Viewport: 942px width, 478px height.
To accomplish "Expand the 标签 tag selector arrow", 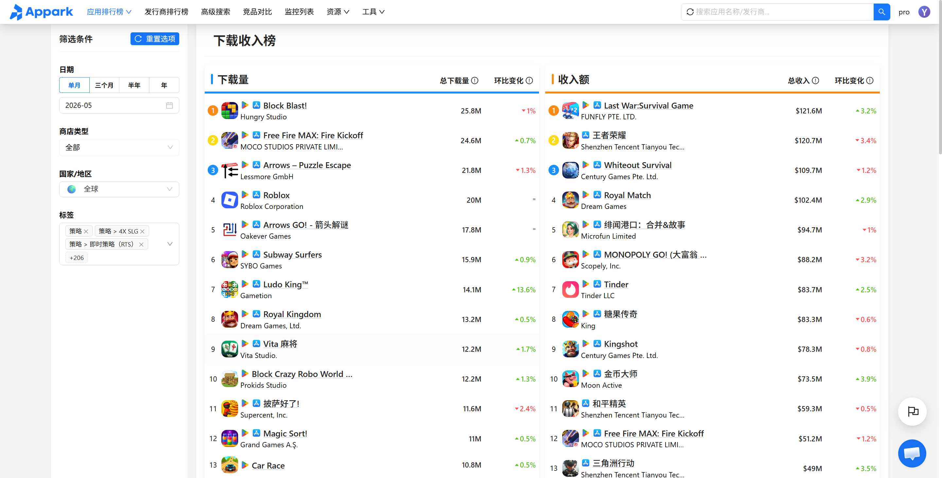I will tap(170, 244).
